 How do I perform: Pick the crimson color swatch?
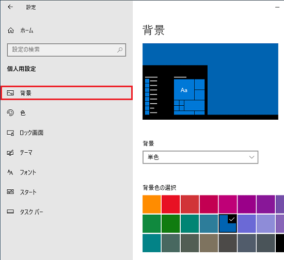209,204
